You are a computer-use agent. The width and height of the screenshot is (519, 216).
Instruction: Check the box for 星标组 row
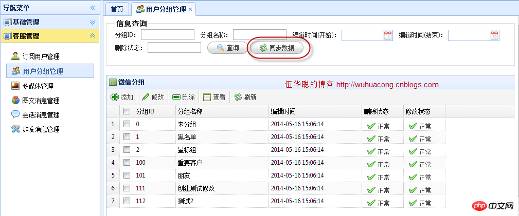pos(127,150)
